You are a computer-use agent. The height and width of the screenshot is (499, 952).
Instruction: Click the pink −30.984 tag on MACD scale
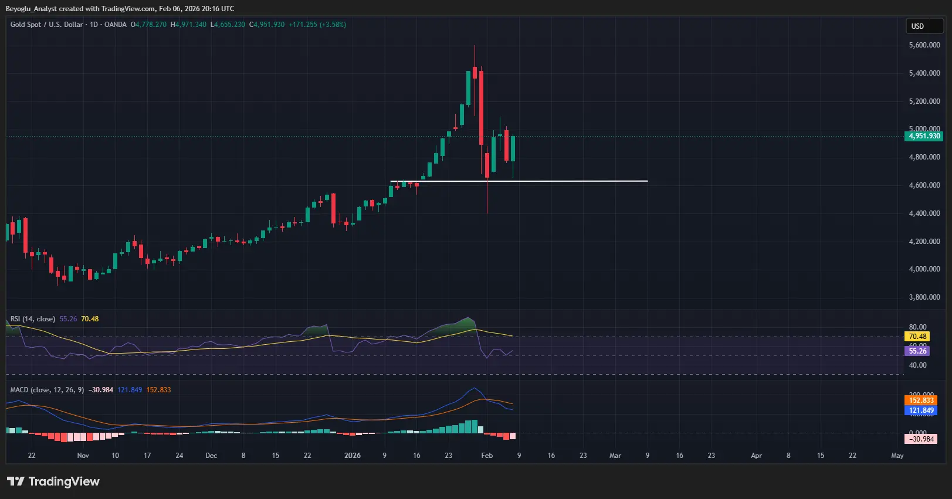click(921, 439)
